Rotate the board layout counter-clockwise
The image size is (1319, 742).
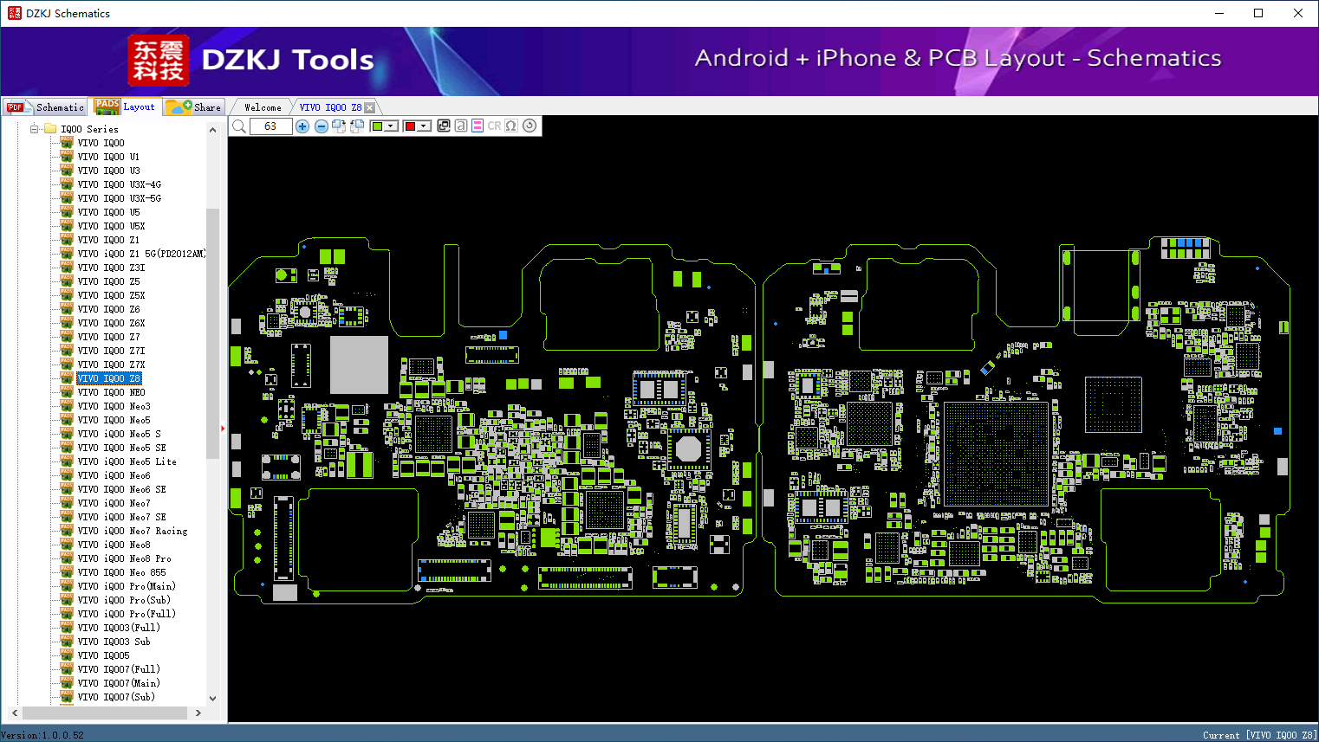coord(356,126)
